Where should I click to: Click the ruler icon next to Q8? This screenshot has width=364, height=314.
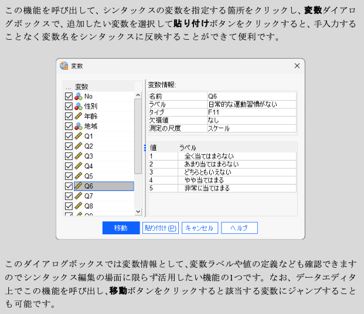(x=79, y=206)
